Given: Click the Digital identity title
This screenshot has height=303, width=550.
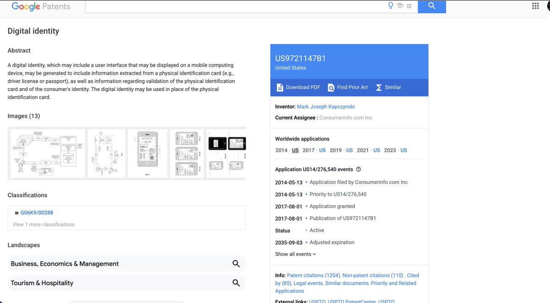Looking at the screenshot, I should (x=33, y=31).
